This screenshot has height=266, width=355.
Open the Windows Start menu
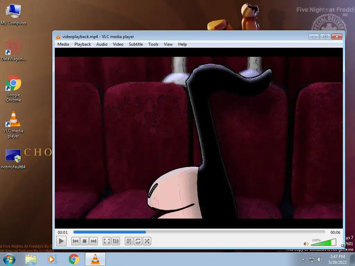coord(9,259)
